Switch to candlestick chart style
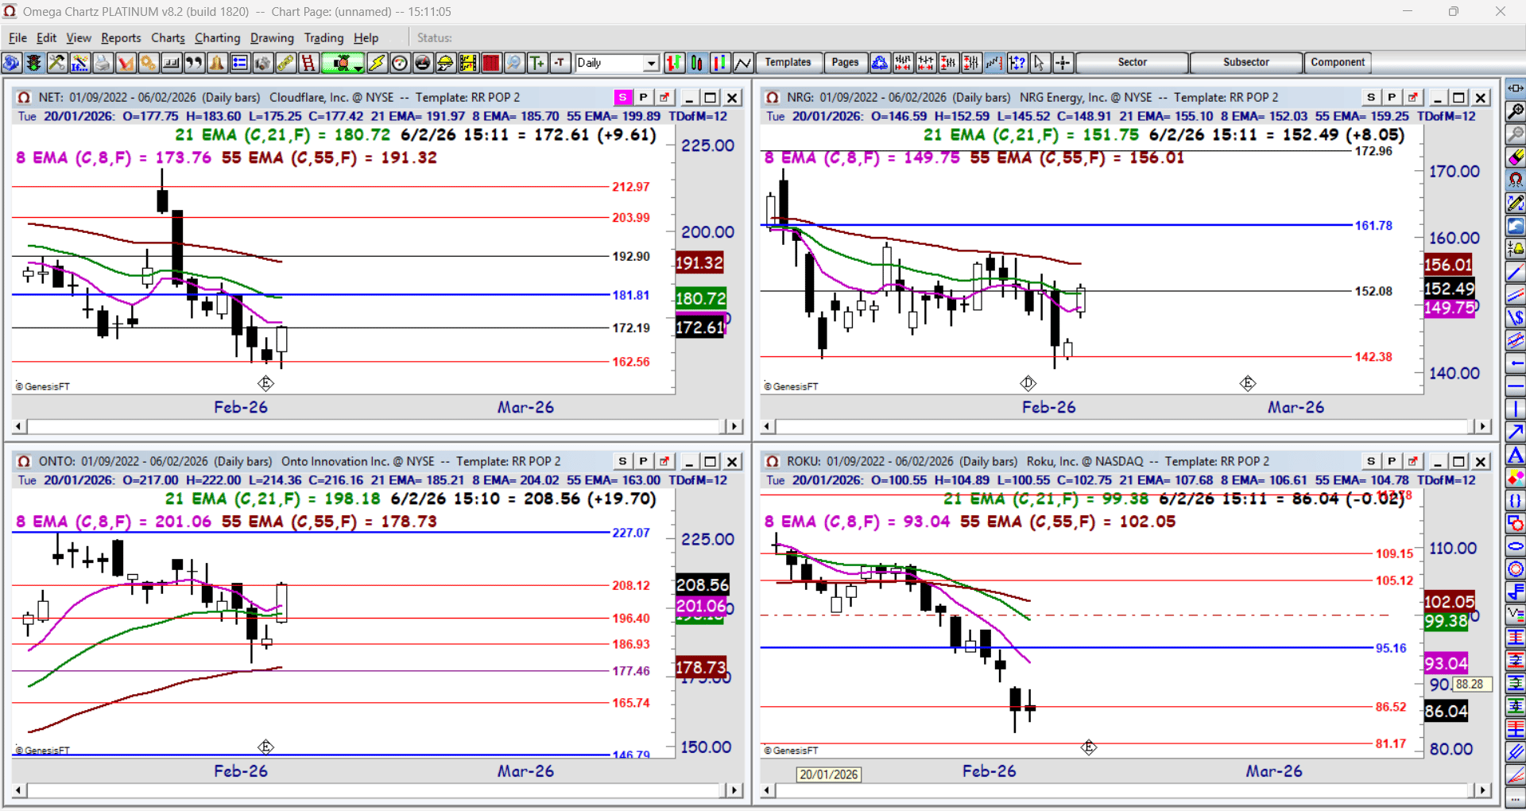Screen dimensions: 1526x811 (697, 63)
